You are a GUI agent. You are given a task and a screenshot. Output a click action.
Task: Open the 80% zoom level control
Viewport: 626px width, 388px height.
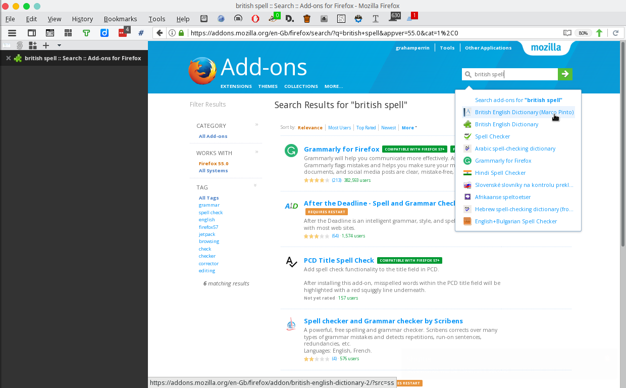(x=583, y=33)
